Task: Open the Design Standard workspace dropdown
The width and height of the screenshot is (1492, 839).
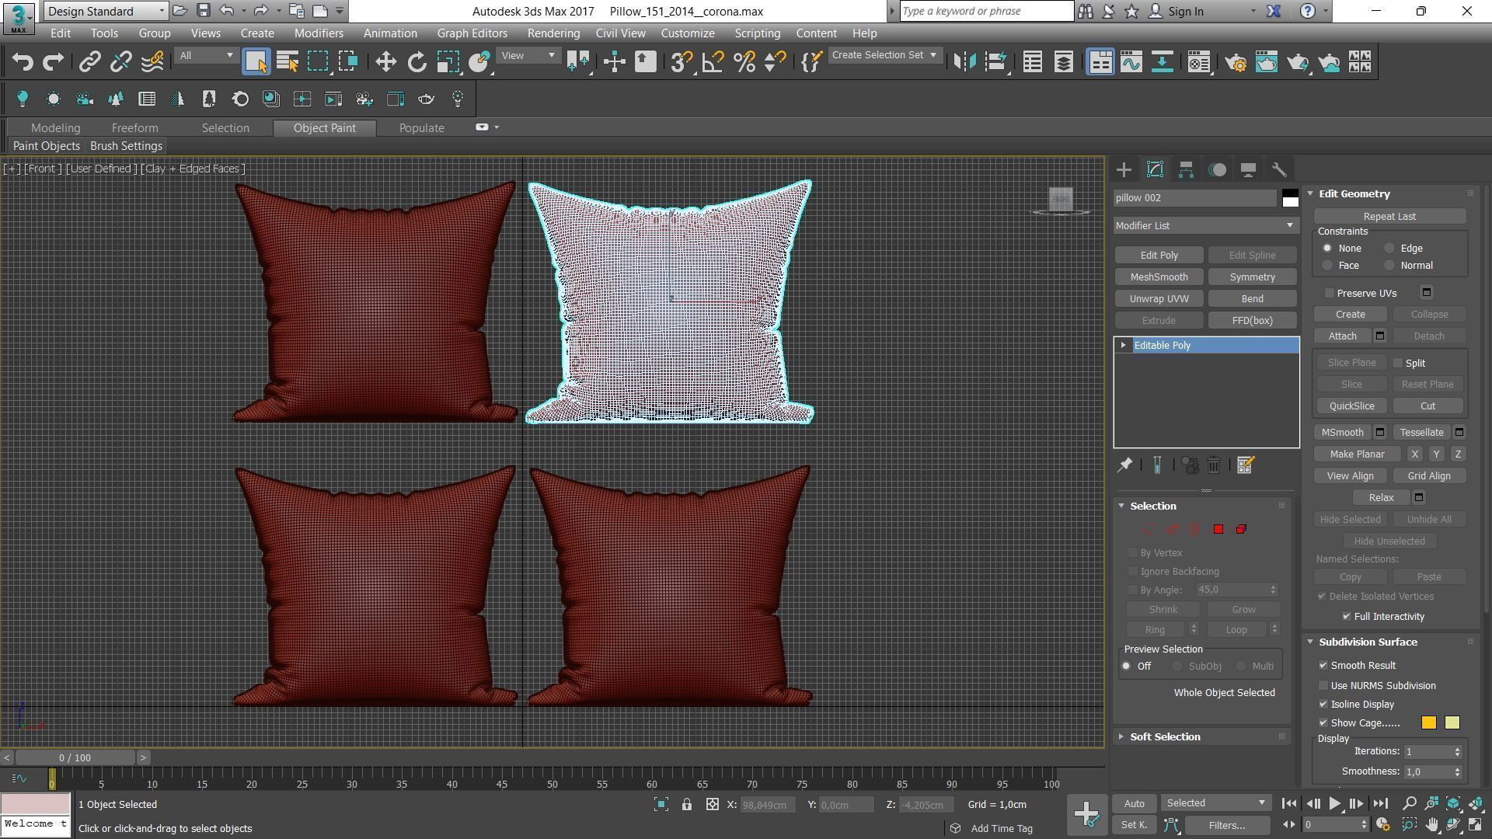Action: (x=106, y=11)
